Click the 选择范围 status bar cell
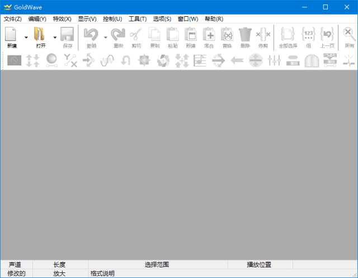This screenshot has width=358, height=278. pos(158,265)
